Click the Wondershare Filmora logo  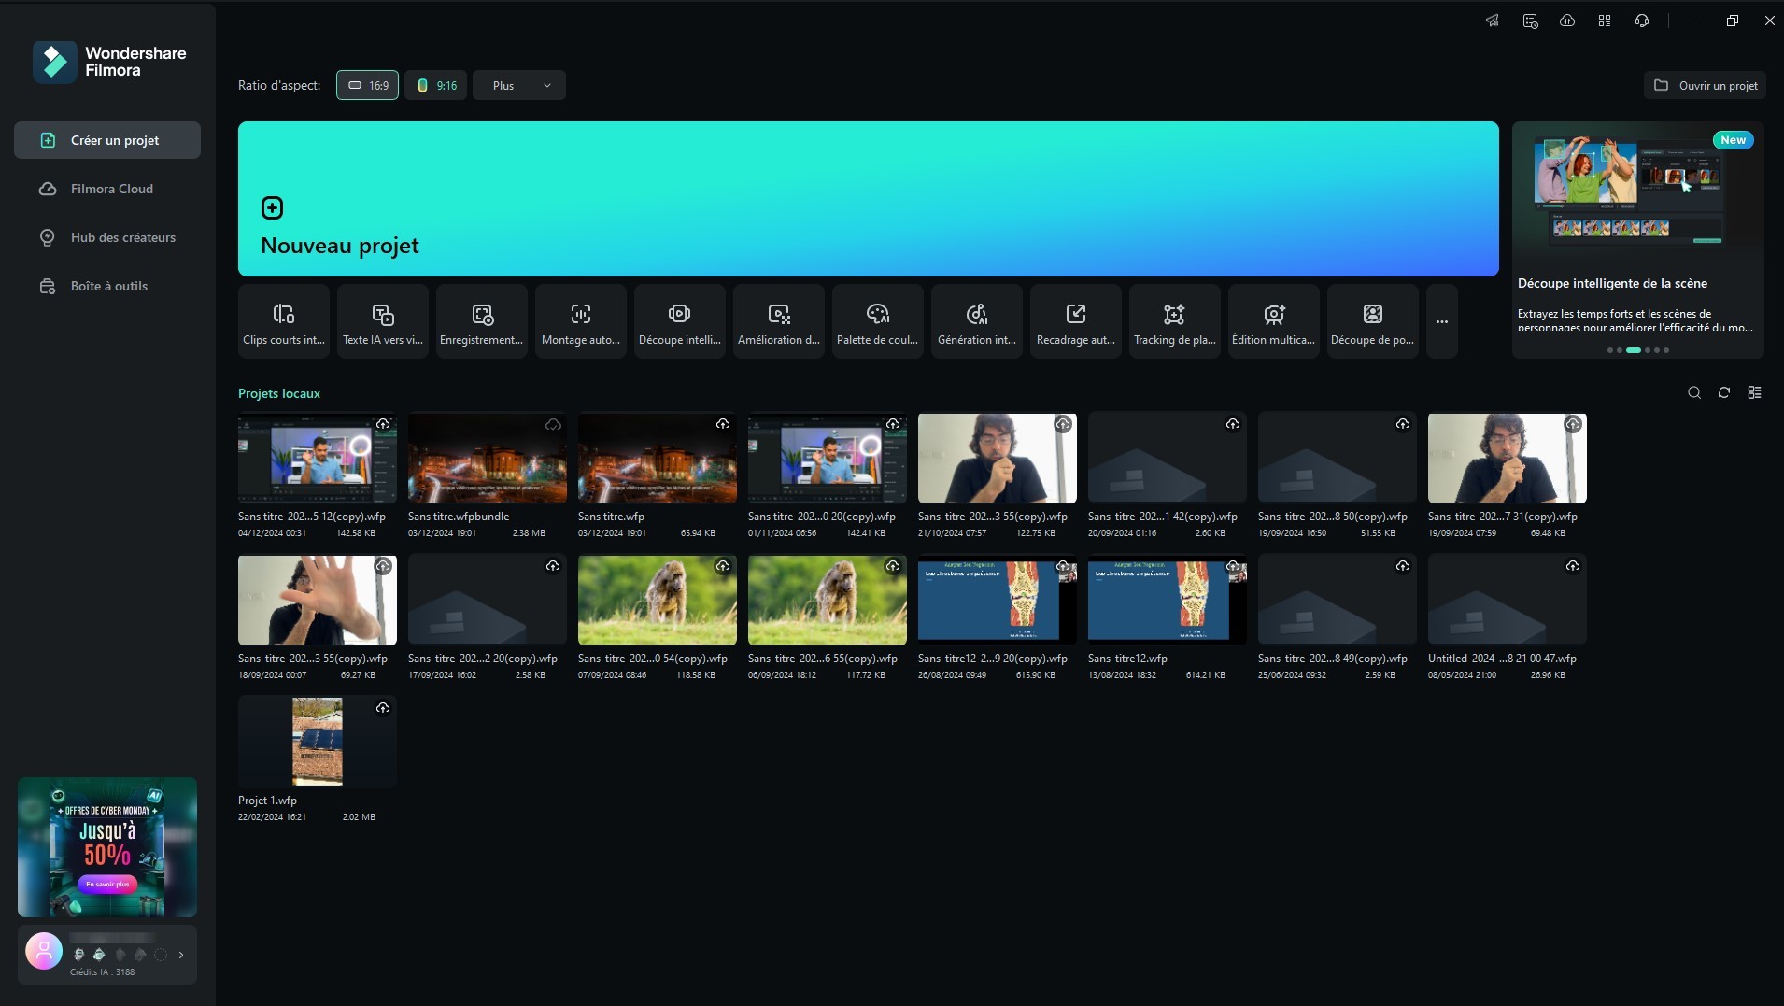click(110, 62)
